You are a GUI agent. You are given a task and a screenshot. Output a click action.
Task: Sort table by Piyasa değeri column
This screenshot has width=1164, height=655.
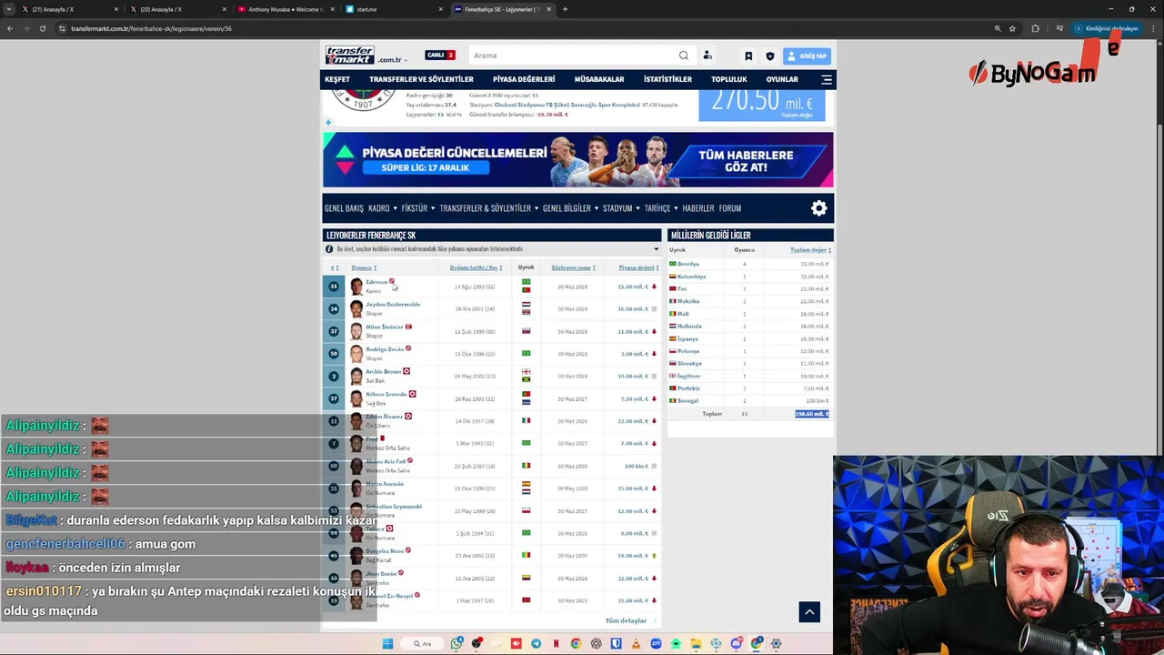pyautogui.click(x=638, y=267)
